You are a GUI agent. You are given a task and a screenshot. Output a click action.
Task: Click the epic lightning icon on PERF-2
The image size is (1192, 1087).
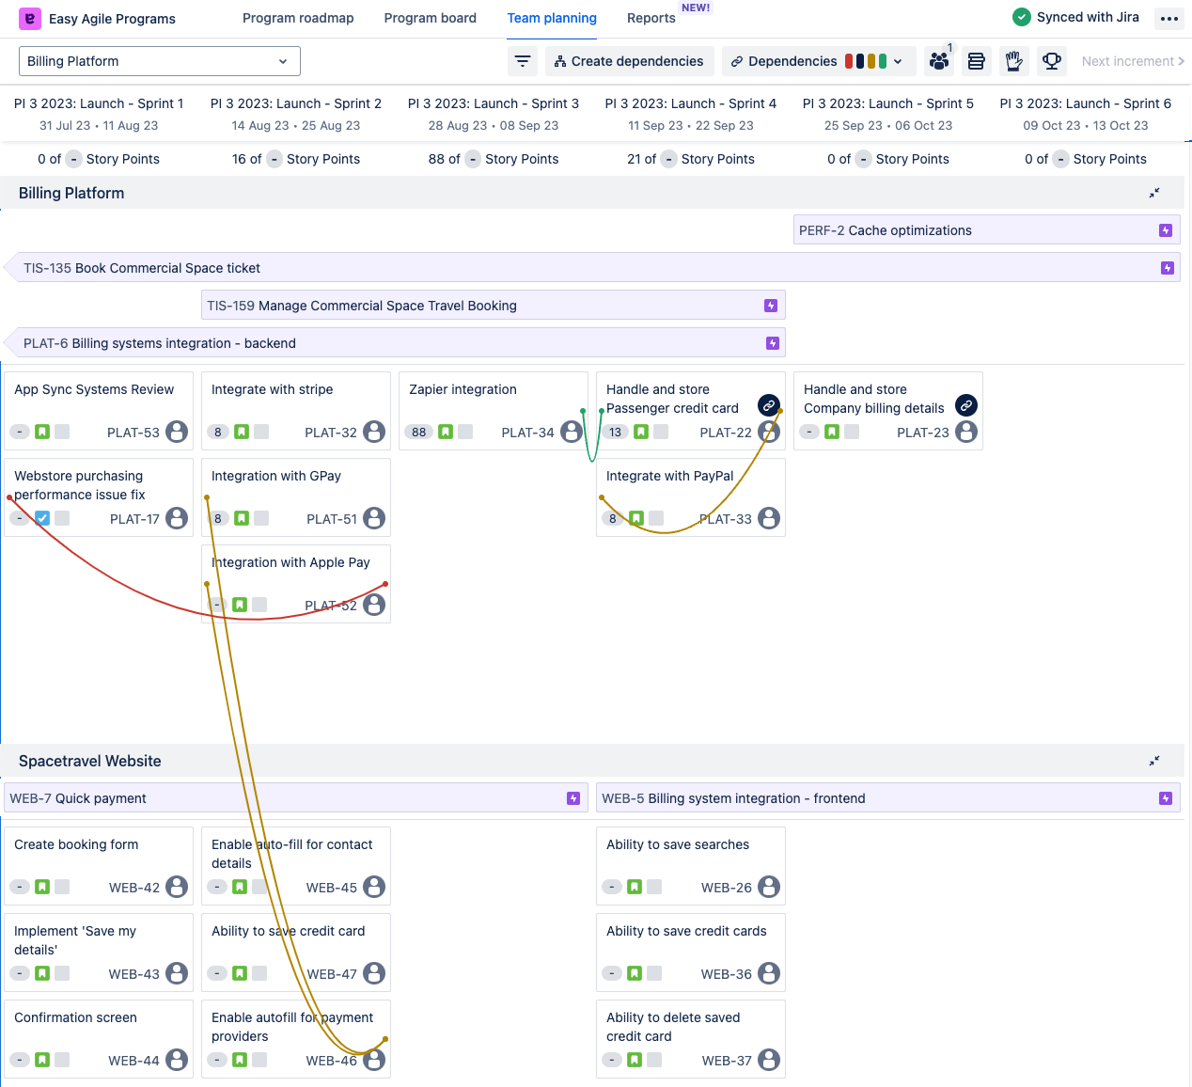coord(1166,230)
